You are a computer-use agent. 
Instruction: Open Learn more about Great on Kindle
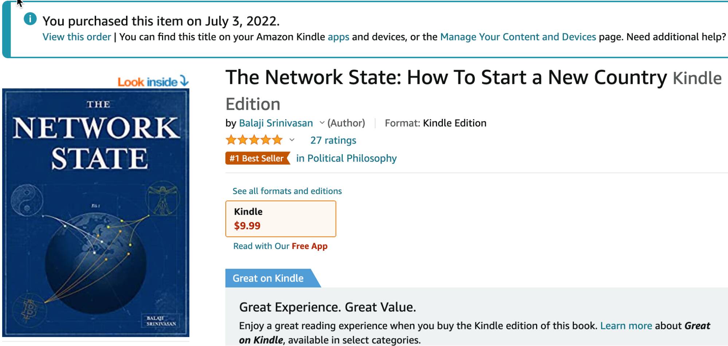tap(626, 326)
